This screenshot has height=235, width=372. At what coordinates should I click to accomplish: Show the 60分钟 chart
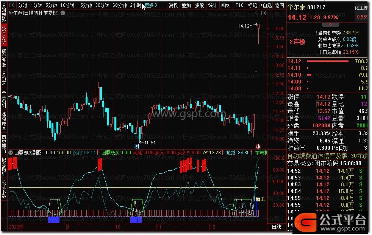120,5
